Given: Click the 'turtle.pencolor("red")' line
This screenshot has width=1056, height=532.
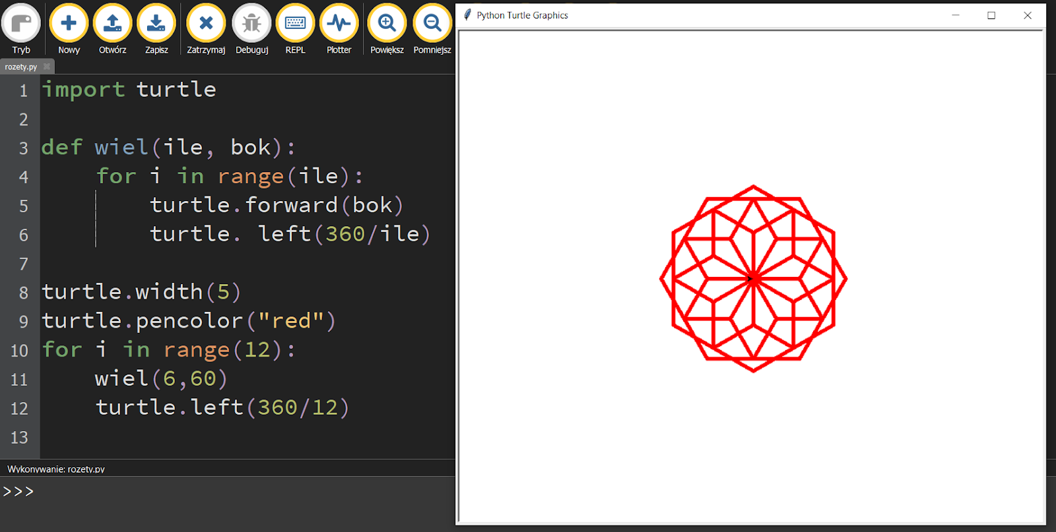Looking at the screenshot, I should click(x=189, y=320).
